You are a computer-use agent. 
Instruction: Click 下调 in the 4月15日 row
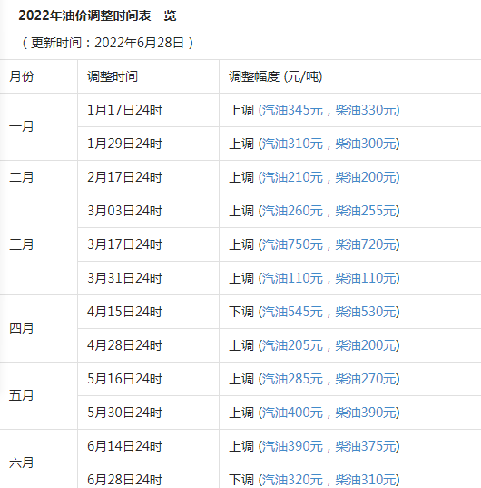tap(241, 312)
